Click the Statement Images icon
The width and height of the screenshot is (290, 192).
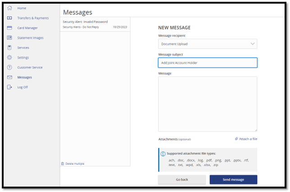click(x=9, y=38)
